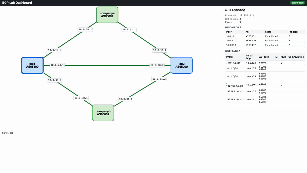The width and height of the screenshot is (307, 173).
Task: Click the Prefix column header in BGP table
Action: tap(230, 57)
